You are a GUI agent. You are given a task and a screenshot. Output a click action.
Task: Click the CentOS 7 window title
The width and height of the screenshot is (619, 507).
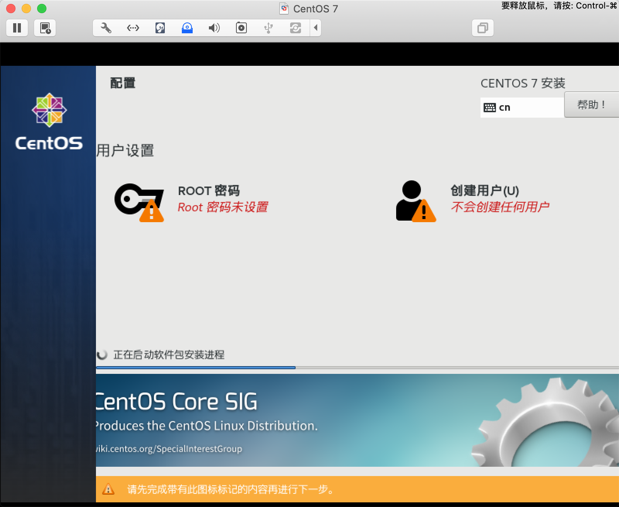pyautogui.click(x=315, y=9)
